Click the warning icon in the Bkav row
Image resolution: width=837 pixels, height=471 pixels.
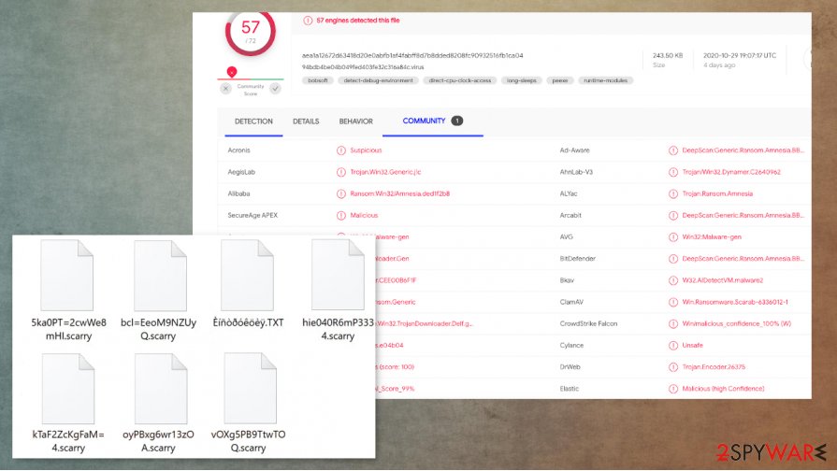coord(673,280)
